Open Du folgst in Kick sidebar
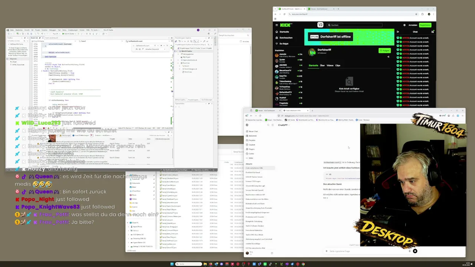The width and height of the screenshot is (475, 267). pos(282,44)
